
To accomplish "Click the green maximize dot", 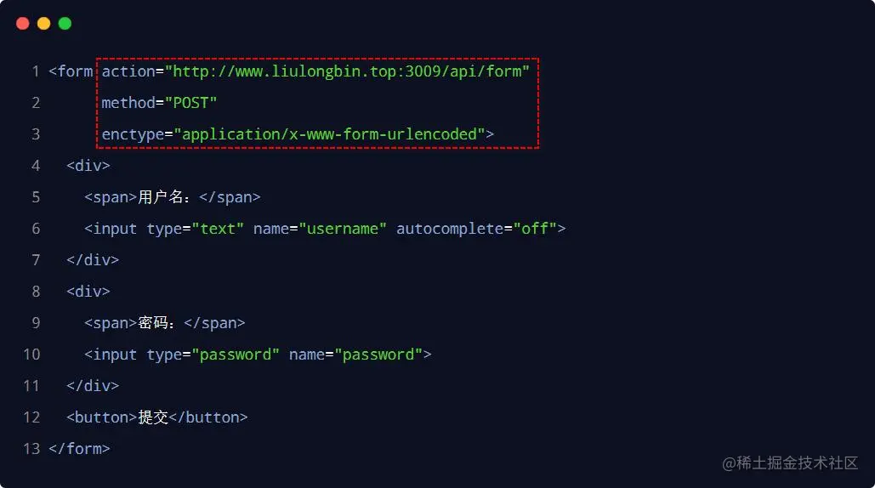I will tap(65, 24).
